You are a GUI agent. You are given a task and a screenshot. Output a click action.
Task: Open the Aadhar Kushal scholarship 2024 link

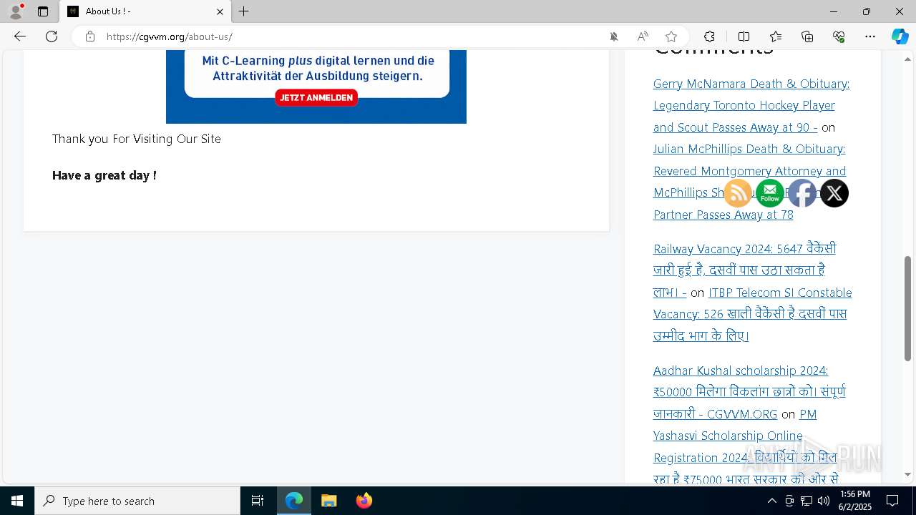pyautogui.click(x=749, y=392)
